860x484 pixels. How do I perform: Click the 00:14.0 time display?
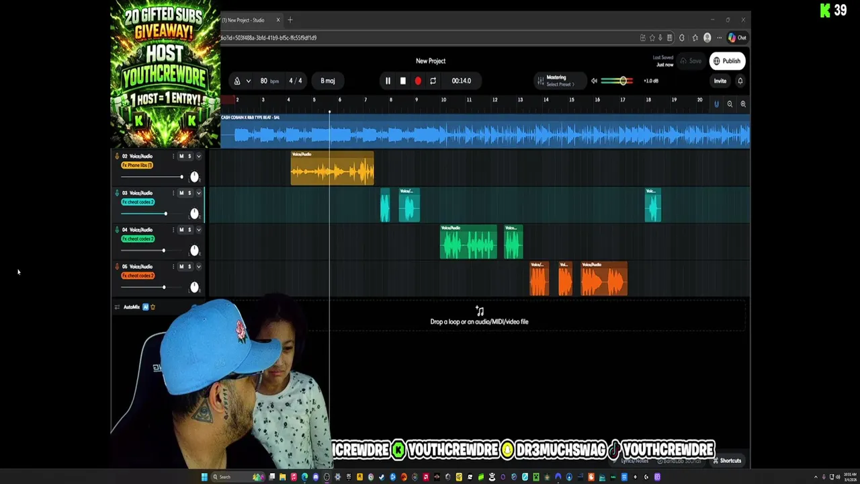pyautogui.click(x=461, y=81)
